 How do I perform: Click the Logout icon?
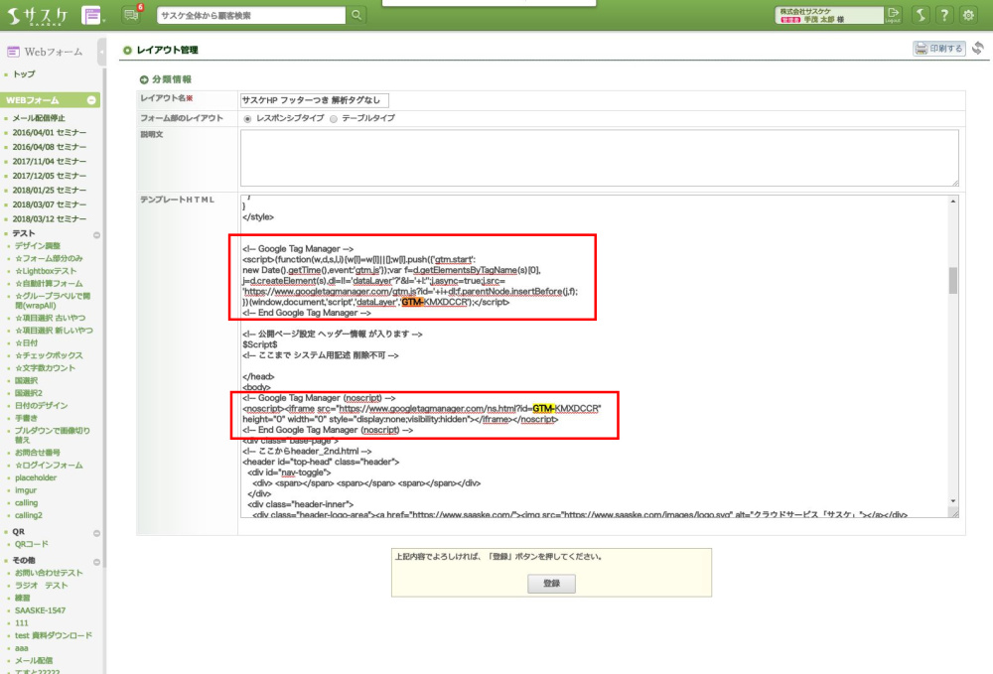coord(893,15)
